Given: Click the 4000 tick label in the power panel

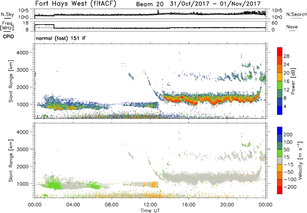Looking at the screenshot, I should click(x=22, y=53).
